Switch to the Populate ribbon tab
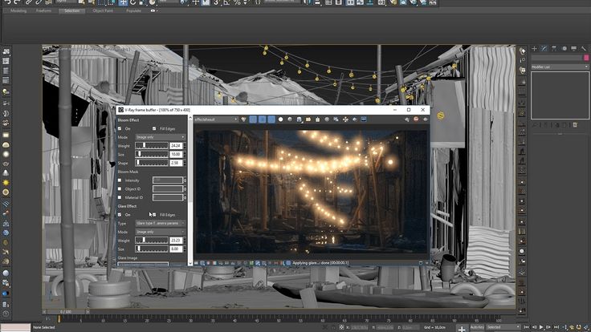The width and height of the screenshot is (591, 332). (x=133, y=11)
